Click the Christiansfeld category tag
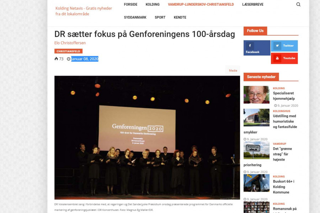Screen dimensions: 320x213 pyautogui.click(x=68, y=51)
